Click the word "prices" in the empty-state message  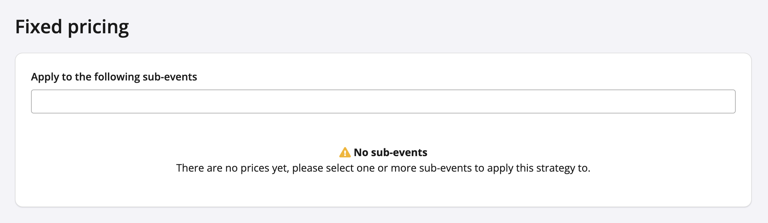click(x=255, y=168)
